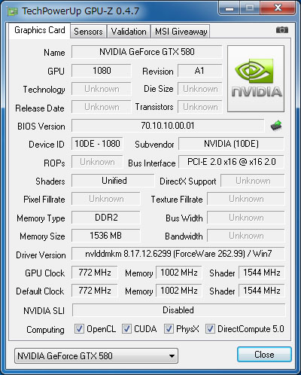
Task: Click the NVIDIA logo image
Action: pos(256,79)
